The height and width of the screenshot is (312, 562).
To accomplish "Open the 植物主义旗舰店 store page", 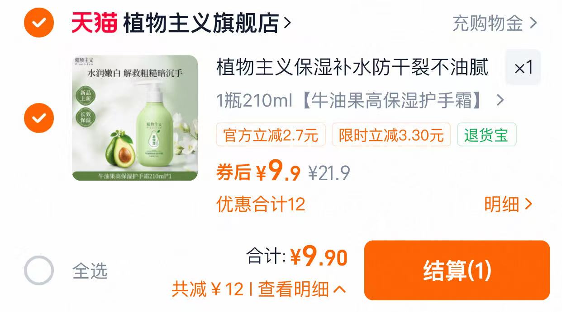I will [x=201, y=23].
